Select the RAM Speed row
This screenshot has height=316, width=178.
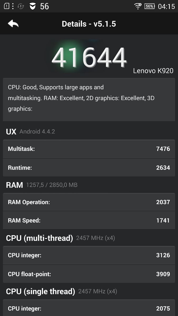(89, 220)
